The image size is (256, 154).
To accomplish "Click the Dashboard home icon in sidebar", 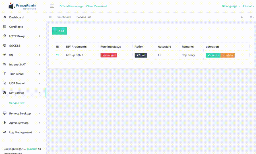I will tap(5, 17).
